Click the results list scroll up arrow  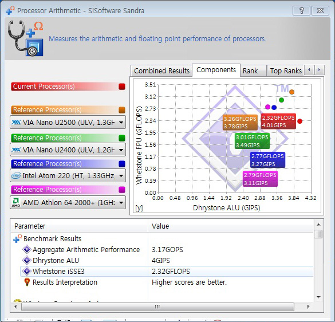click(x=318, y=225)
